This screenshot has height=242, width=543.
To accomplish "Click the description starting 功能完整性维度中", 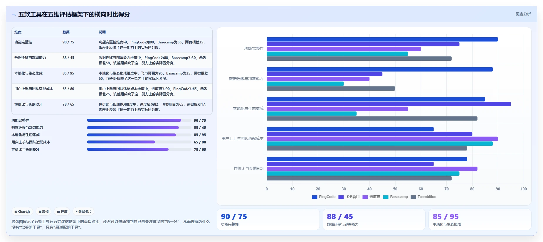I will pyautogui.click(x=152, y=45).
